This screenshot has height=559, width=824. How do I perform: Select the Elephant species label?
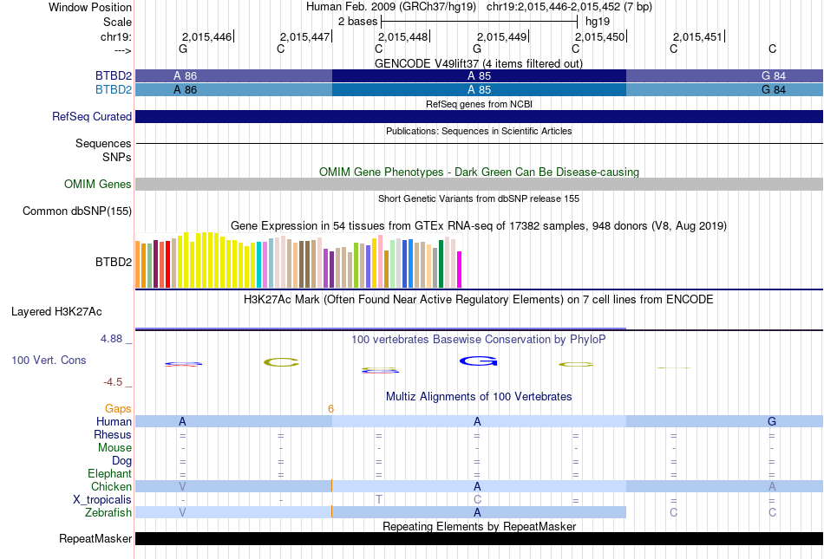pyautogui.click(x=110, y=473)
